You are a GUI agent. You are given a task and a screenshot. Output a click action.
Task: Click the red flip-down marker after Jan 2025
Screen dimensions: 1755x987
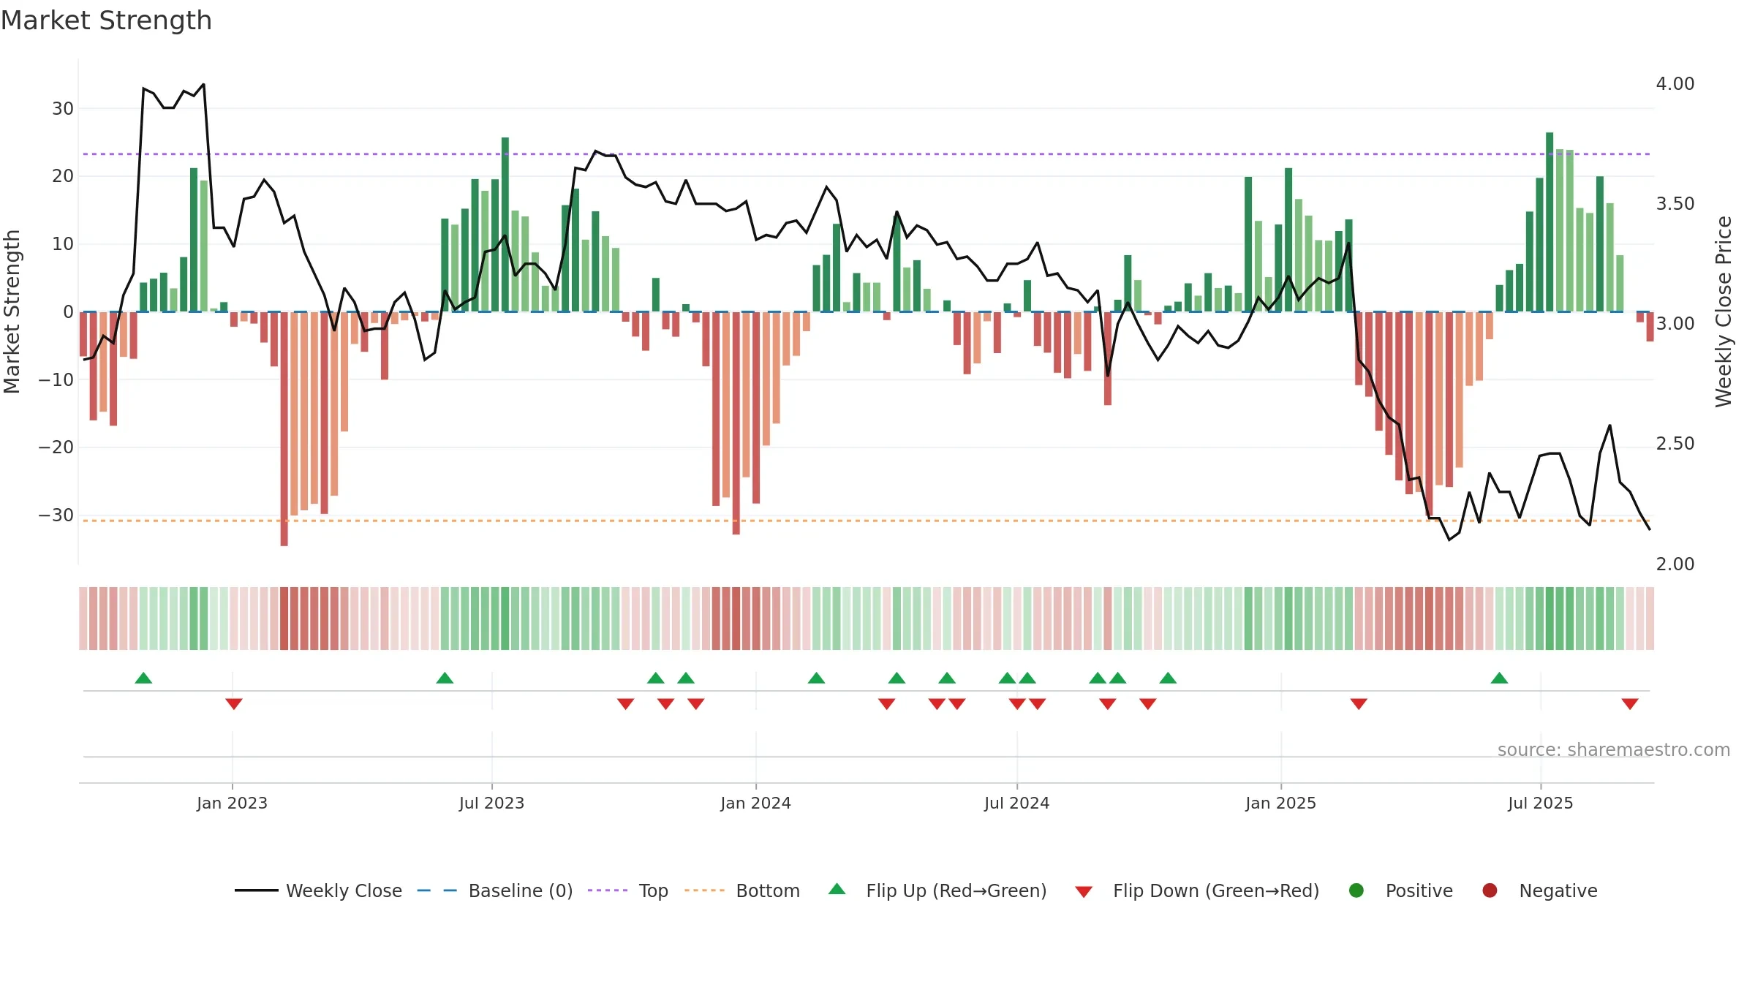pos(1359,704)
